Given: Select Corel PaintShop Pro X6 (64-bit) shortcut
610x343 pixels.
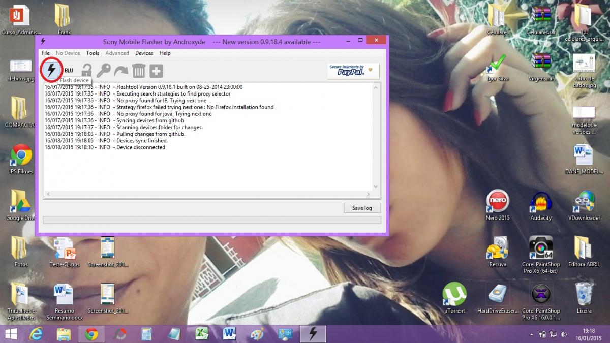Looking at the screenshot, I should point(541,255).
